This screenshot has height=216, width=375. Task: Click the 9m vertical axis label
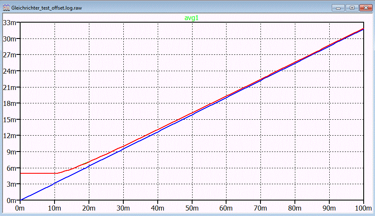(x=11, y=152)
